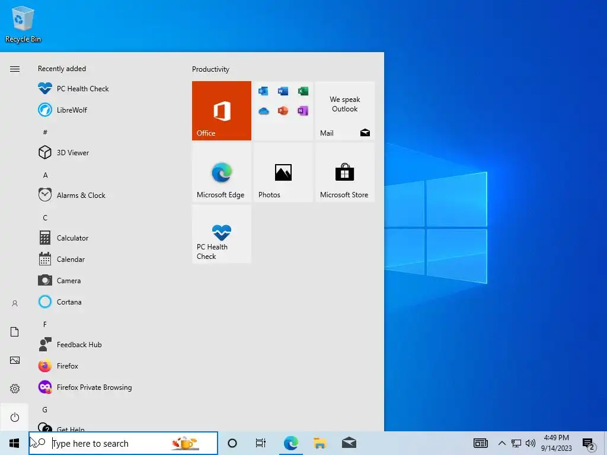This screenshot has height=455, width=607.
Task: Open the notification center icon
Action: click(x=589, y=443)
